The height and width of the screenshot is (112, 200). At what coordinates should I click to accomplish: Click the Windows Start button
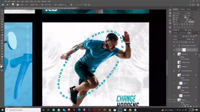click(x=2, y=110)
